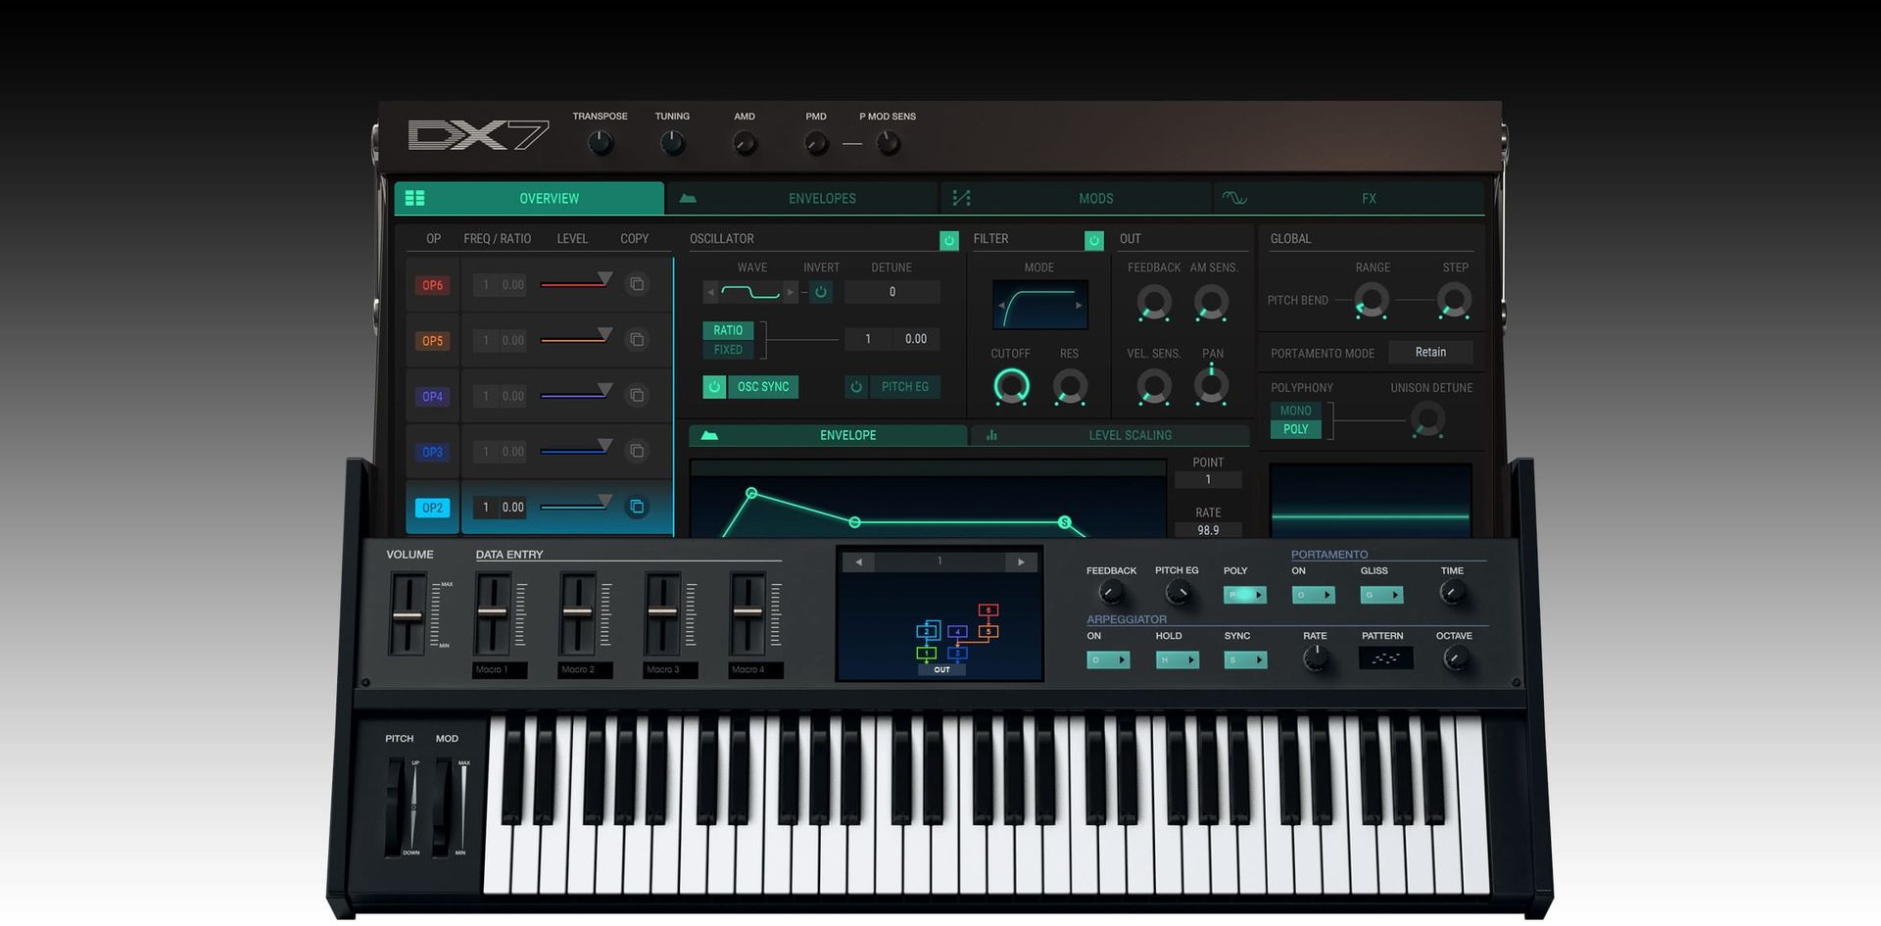The image size is (1881, 926).
Task: Toggle the Oscillator section power button
Action: [948, 240]
